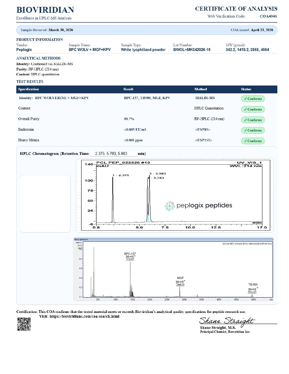Click the Mass Spectrum panel title bar
Image resolution: width=289 pixels, height=374 pixels.
(x=173, y=239)
